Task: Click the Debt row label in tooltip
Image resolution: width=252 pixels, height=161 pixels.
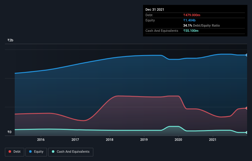Action: coord(149,15)
